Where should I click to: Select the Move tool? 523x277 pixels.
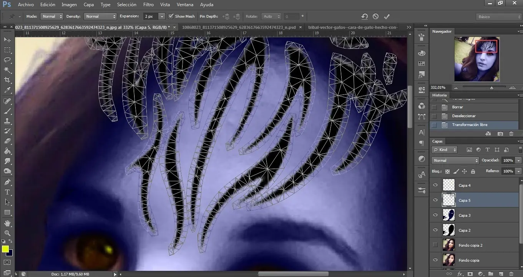point(7,40)
